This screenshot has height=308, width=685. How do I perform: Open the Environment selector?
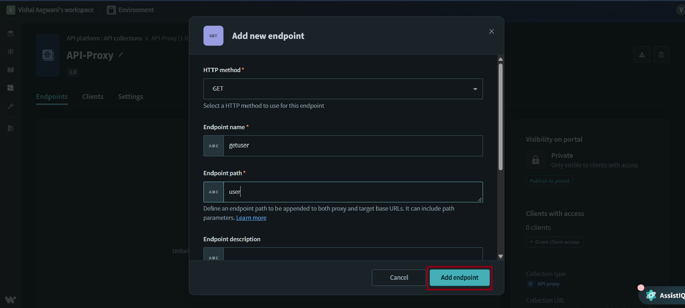click(x=131, y=10)
